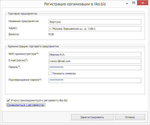Select the RUB currency value
Viewport: 150px width, 125px height.
click(x=51, y=34)
